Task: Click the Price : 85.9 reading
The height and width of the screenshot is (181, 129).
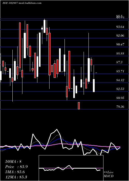Action: pyautogui.click(x=16, y=167)
